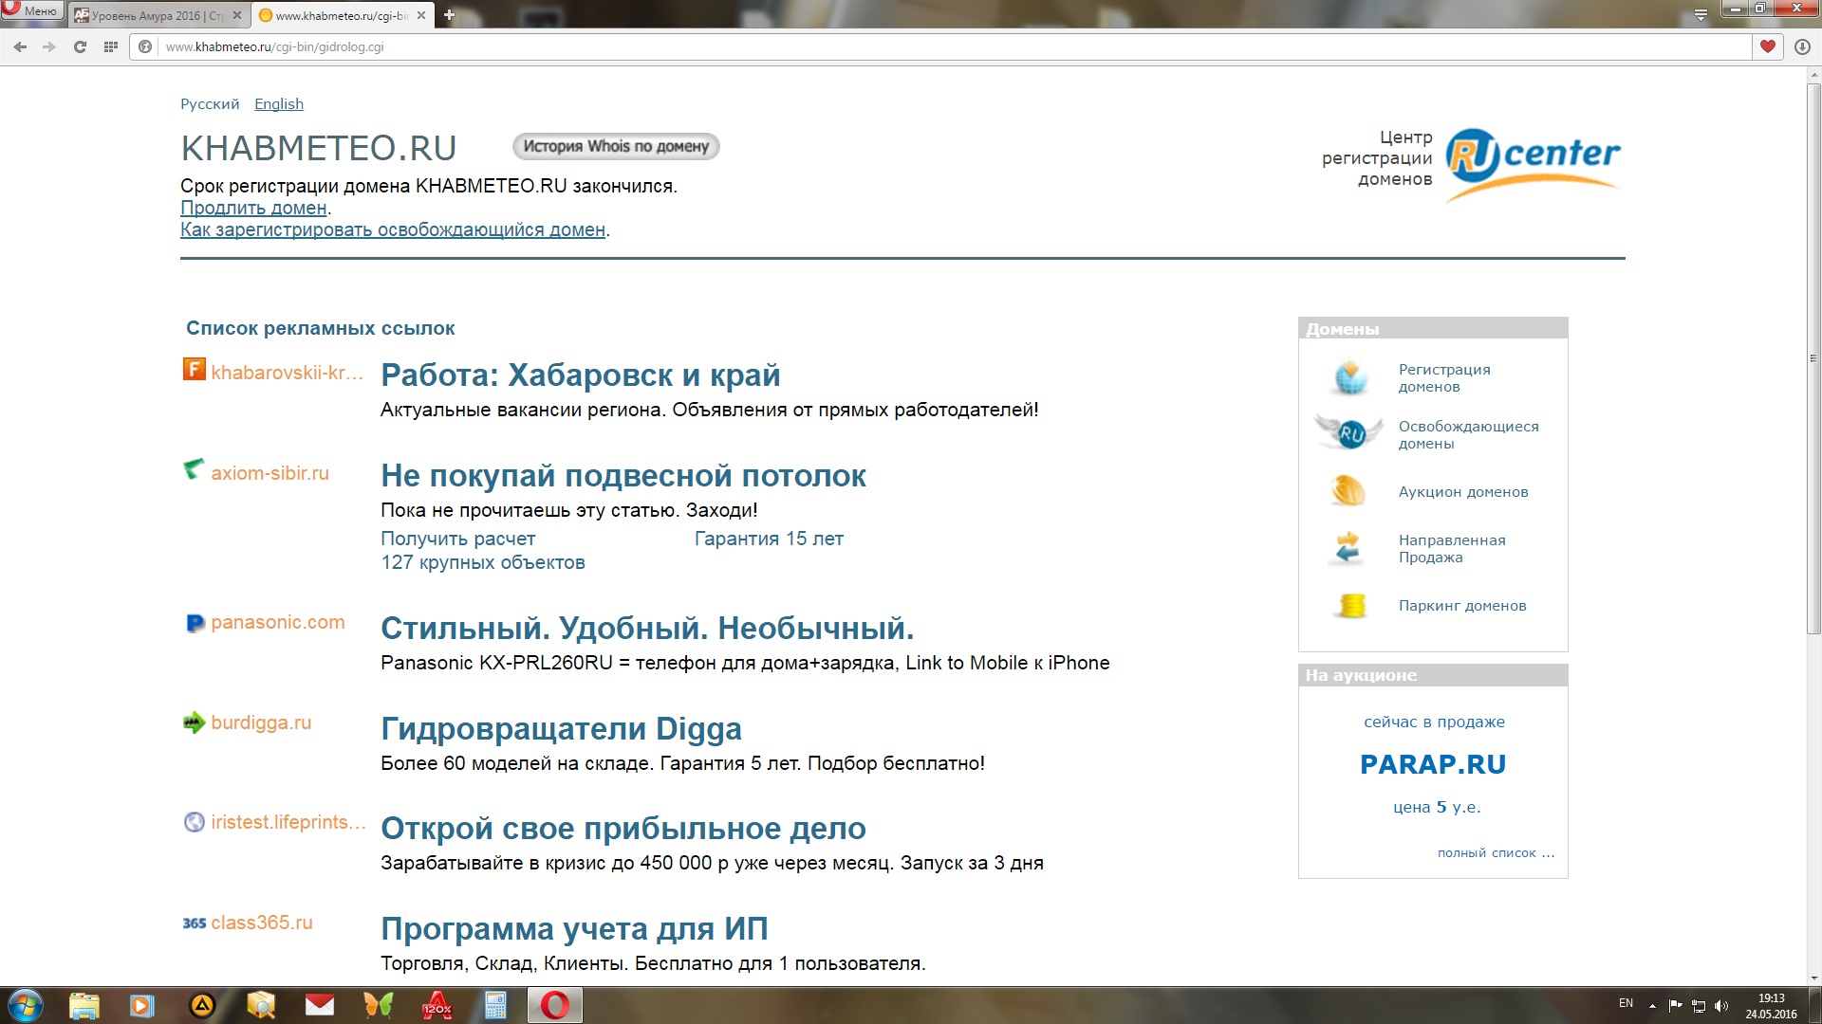This screenshot has height=1024, width=1822.
Task: Focus the address bar URL field
Action: pos(949,46)
